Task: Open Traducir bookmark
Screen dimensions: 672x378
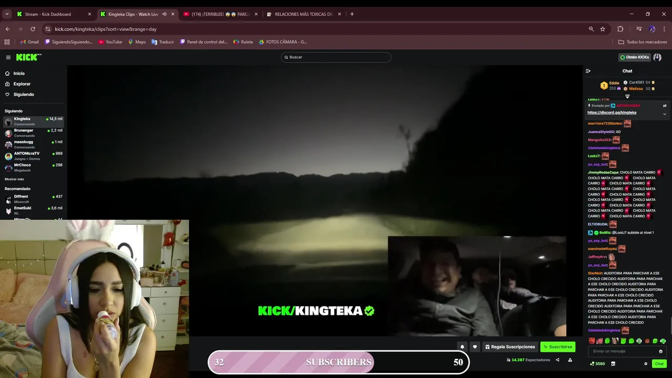Action: coord(163,42)
